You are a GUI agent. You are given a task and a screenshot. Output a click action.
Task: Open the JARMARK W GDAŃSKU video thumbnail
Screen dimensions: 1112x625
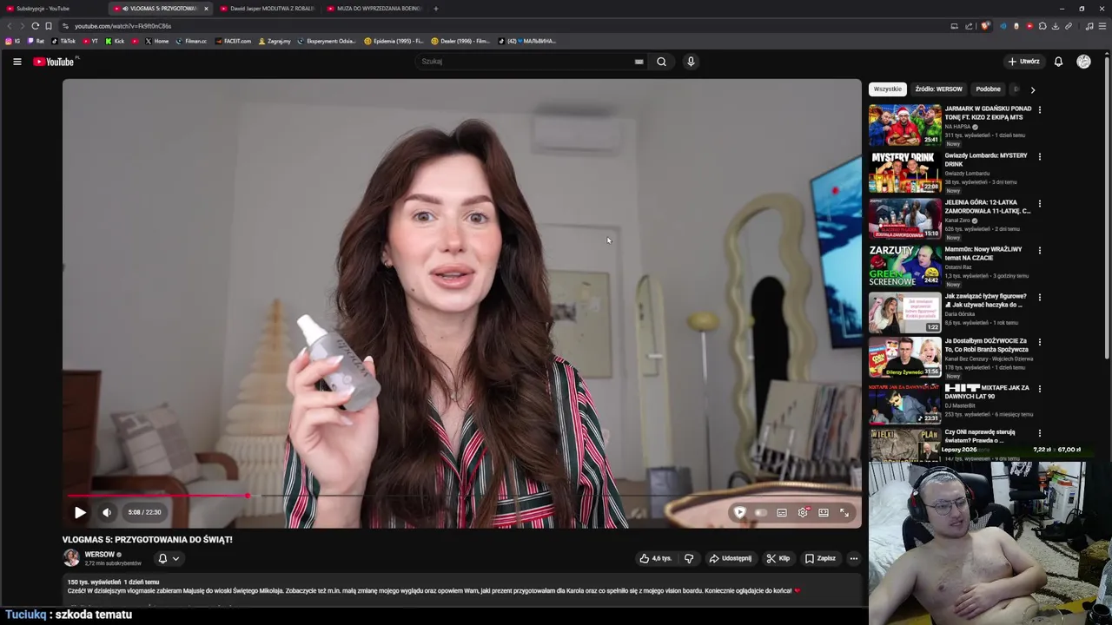tap(905, 125)
